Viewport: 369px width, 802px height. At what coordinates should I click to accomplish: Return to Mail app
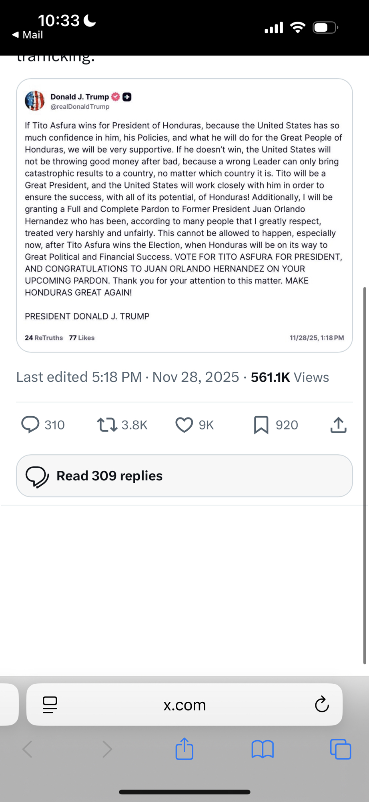point(28,35)
